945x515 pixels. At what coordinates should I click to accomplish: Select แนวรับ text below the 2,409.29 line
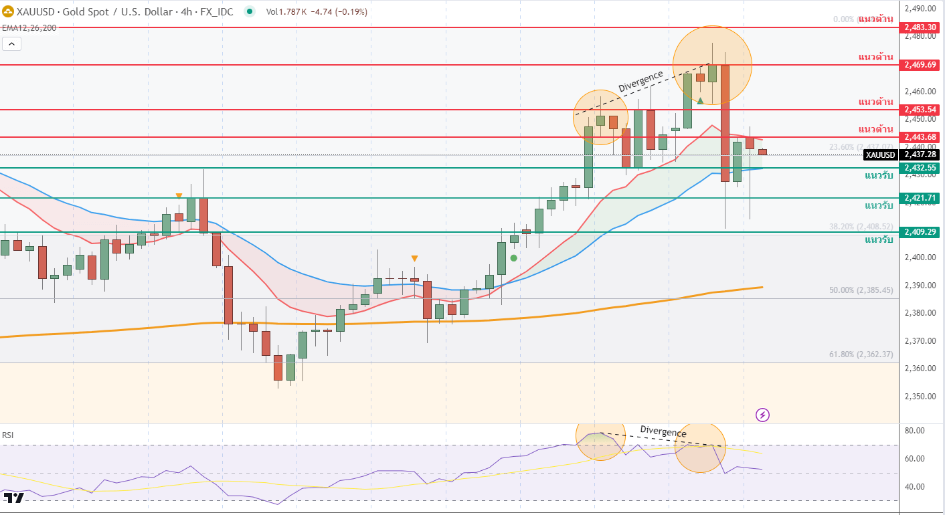point(879,239)
